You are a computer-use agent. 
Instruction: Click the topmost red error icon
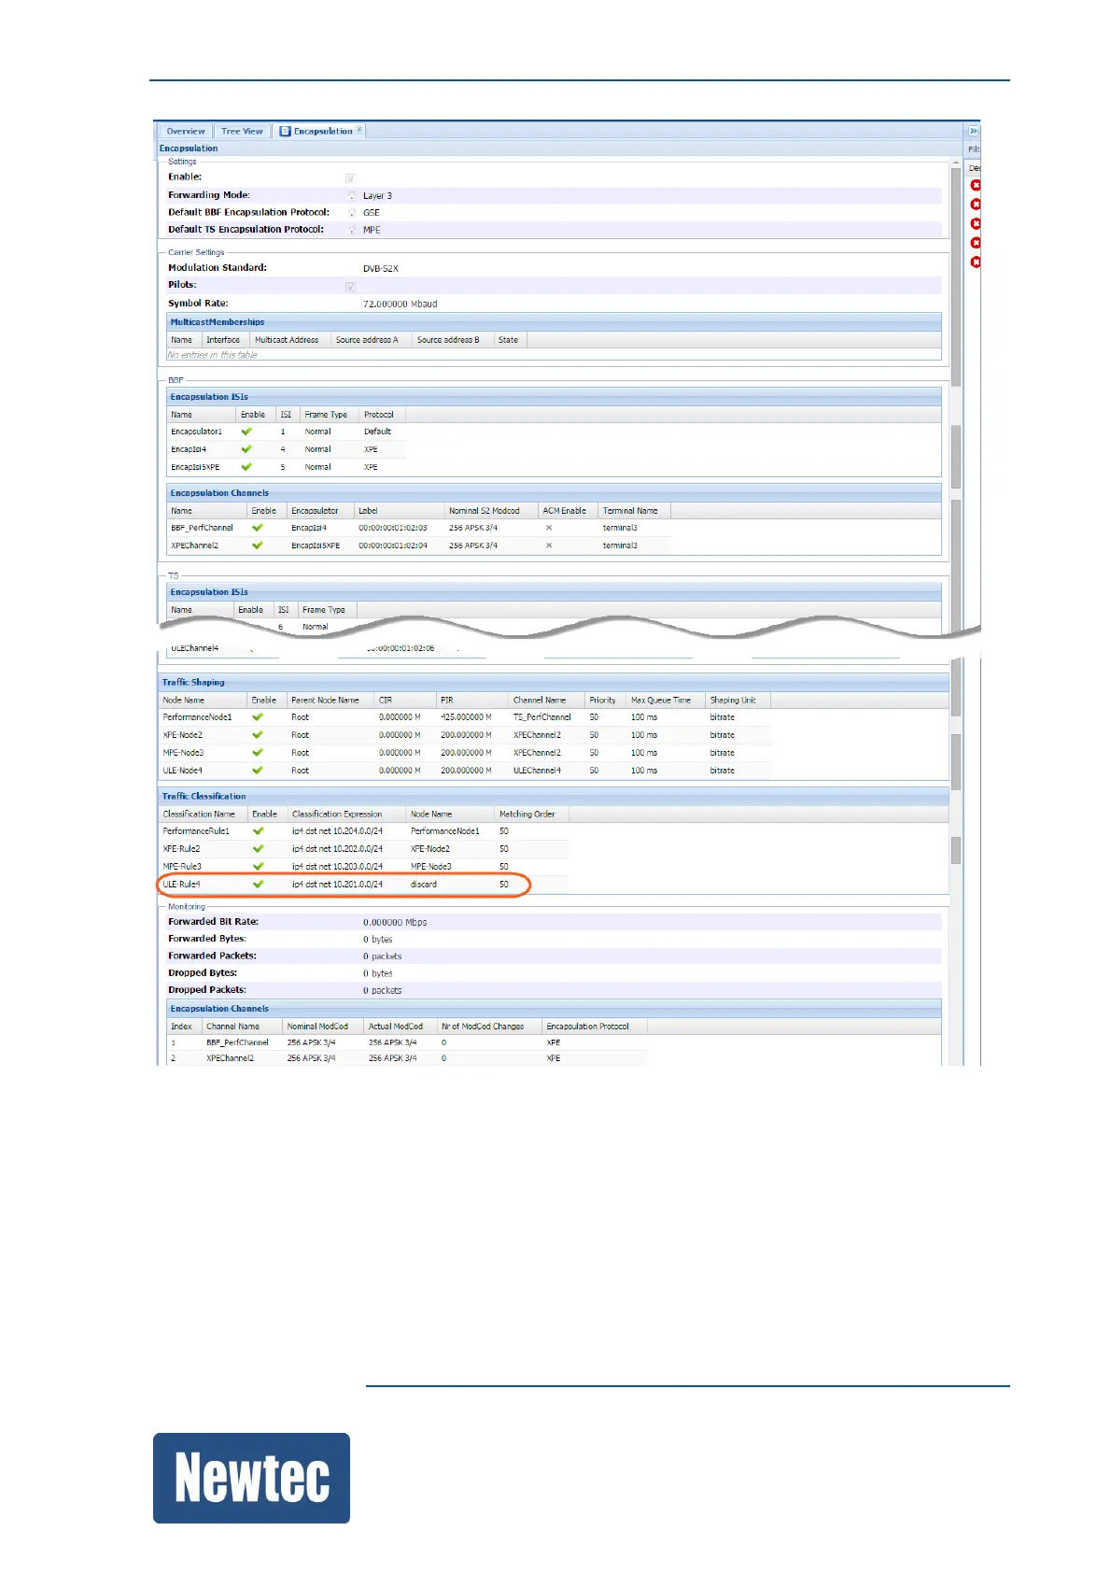(976, 186)
